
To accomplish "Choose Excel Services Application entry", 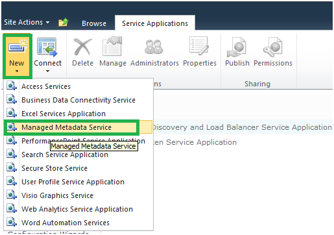I will [78, 114].
